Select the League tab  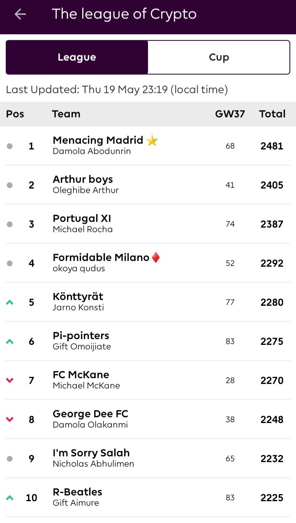point(77,57)
